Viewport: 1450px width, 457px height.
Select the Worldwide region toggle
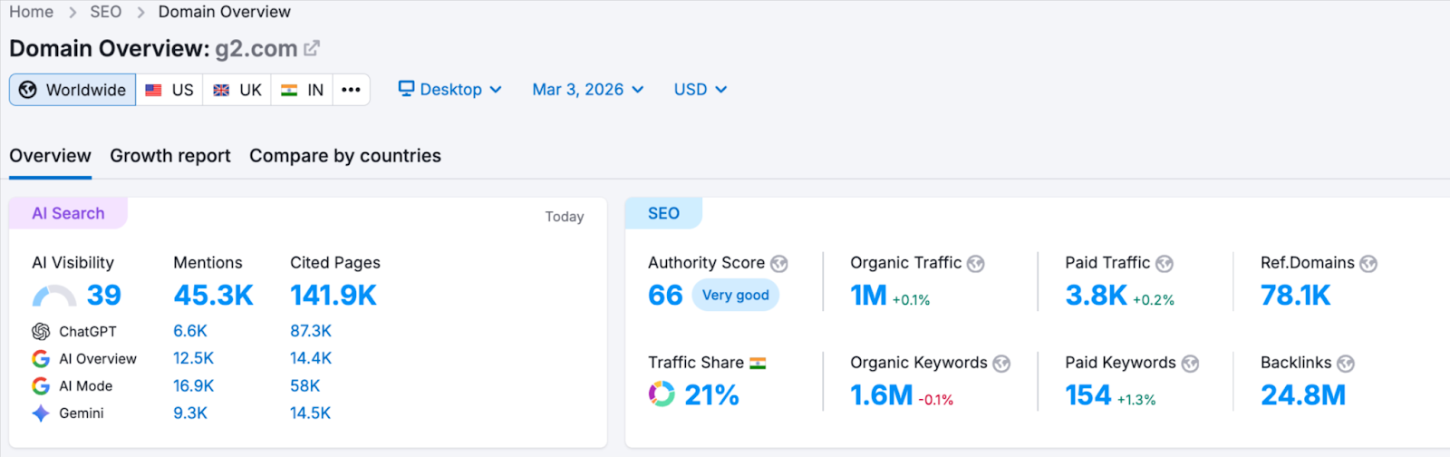(72, 90)
